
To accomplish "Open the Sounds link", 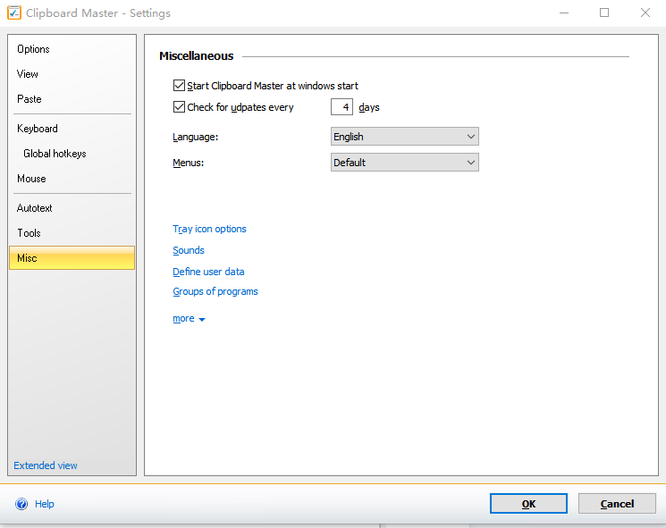I will [x=189, y=251].
